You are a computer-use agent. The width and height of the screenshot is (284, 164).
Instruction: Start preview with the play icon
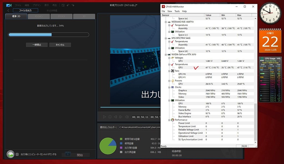coord(104,117)
